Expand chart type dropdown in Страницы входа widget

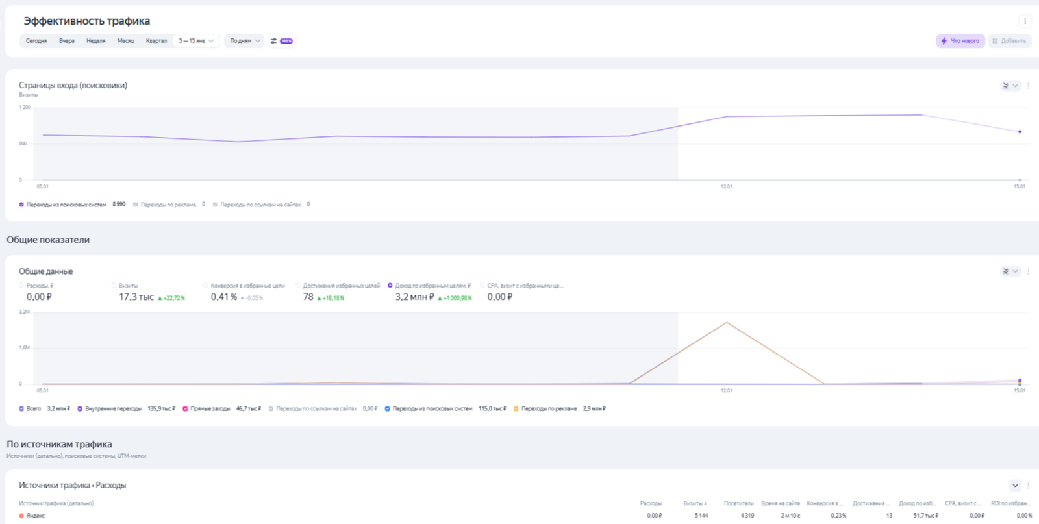point(1010,86)
